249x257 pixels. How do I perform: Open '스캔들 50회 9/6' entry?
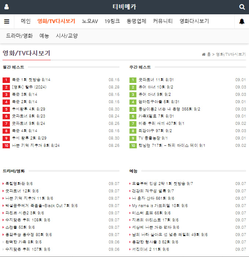[x=20, y=227]
